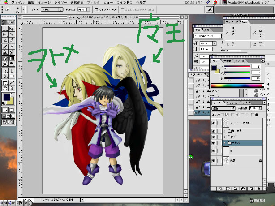Enable lock transparent pixels checkbox
The width and height of the screenshot is (275, 206).
click(x=223, y=115)
